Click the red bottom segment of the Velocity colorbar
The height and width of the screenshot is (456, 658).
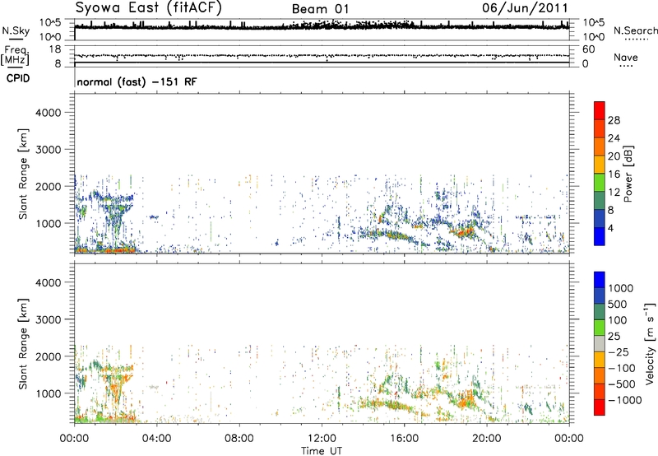[x=600, y=407]
